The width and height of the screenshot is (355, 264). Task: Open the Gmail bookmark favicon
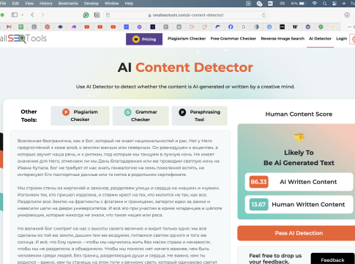[9, 27]
